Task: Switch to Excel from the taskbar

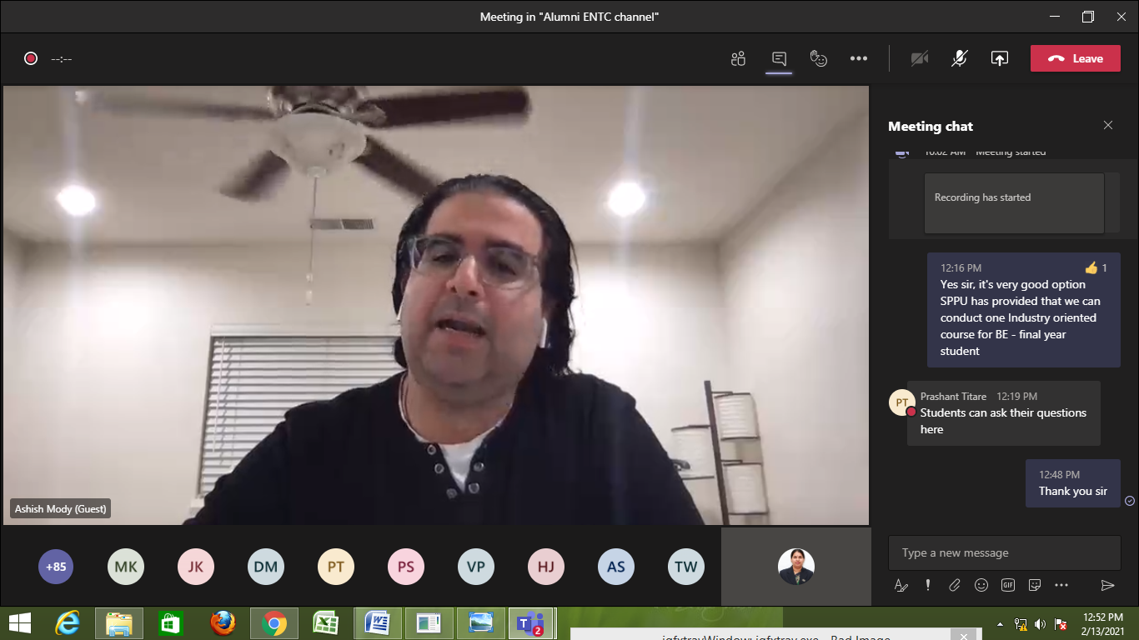Action: point(326,623)
